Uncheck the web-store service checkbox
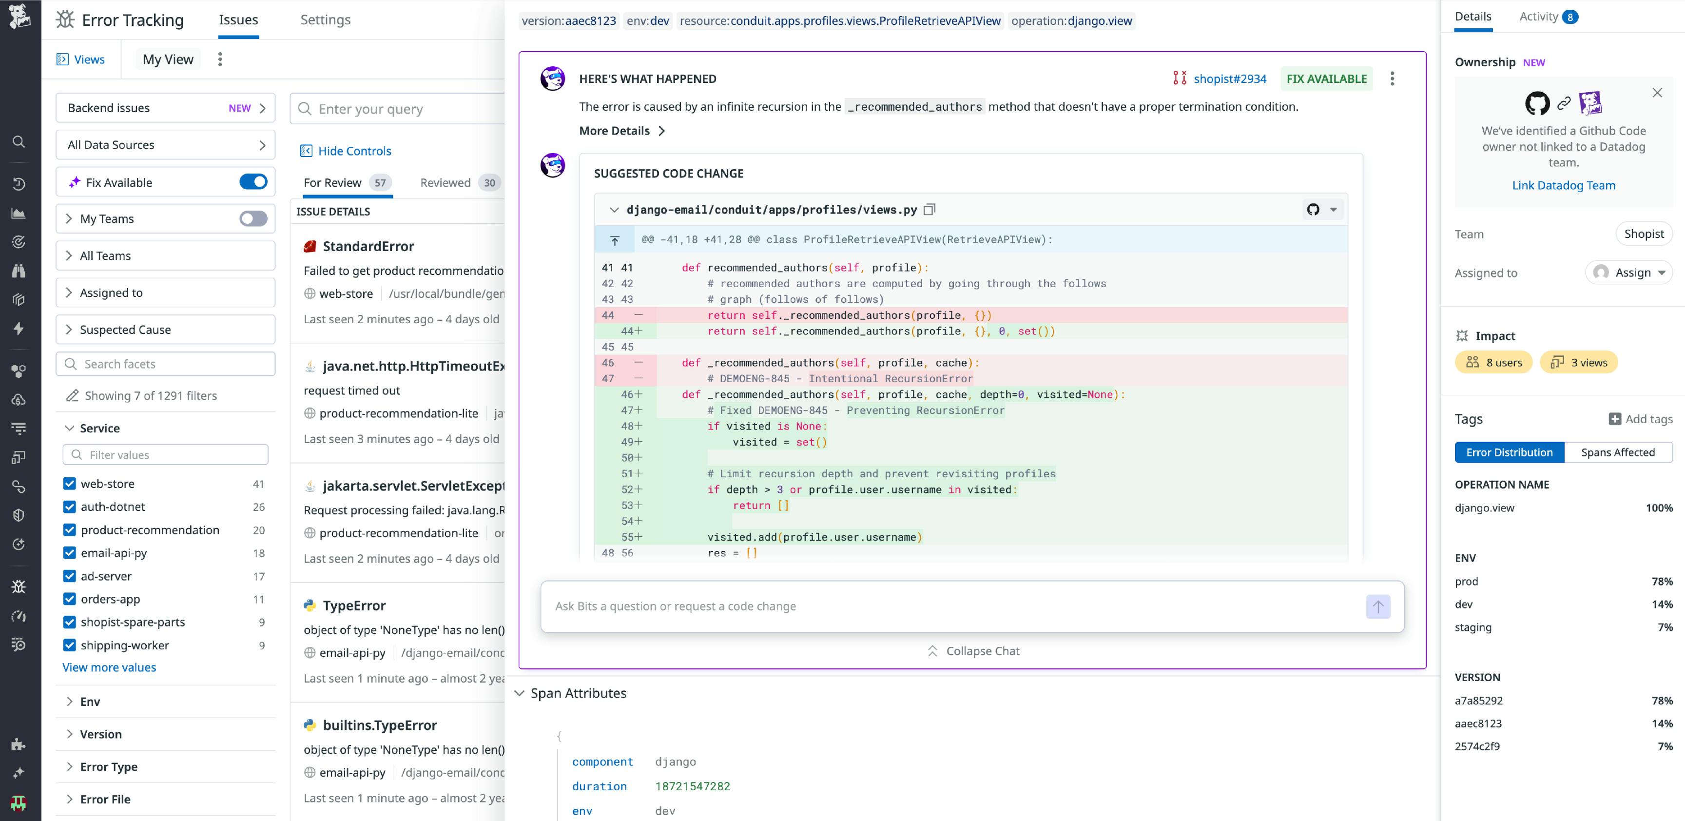The height and width of the screenshot is (821, 1685). [69, 484]
